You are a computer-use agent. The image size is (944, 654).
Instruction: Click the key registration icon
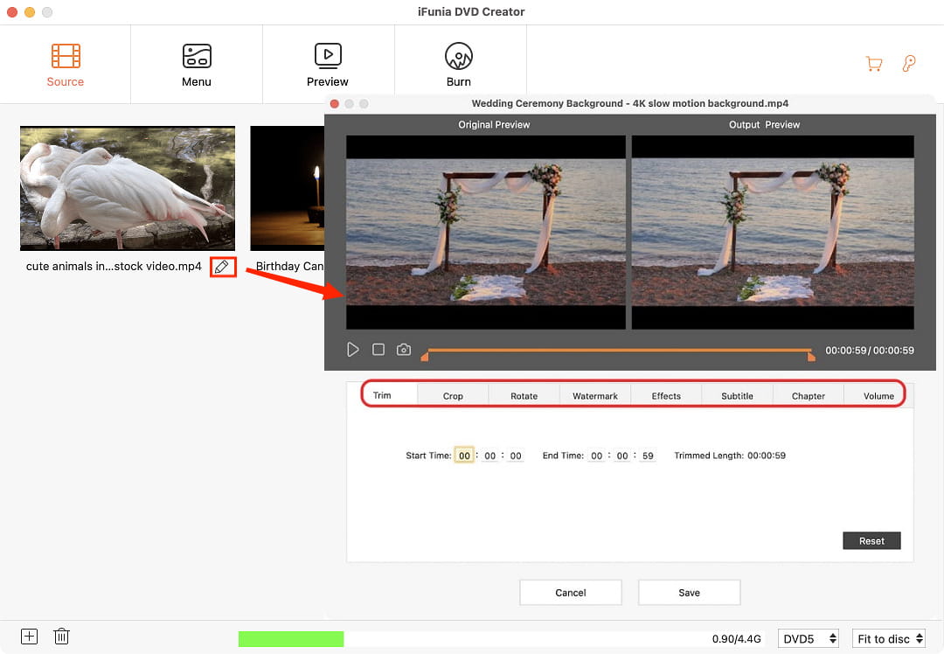coord(909,64)
